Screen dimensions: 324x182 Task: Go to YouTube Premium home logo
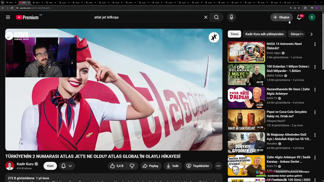[x=27, y=17]
